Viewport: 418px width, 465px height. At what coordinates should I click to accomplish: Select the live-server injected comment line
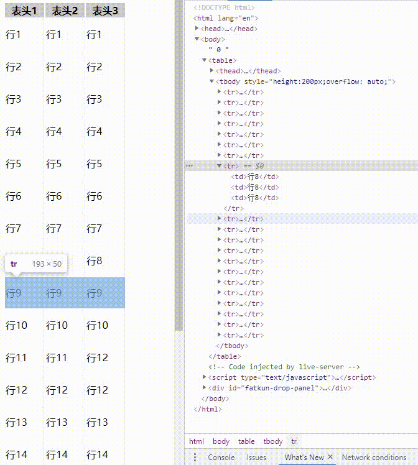tap(284, 367)
